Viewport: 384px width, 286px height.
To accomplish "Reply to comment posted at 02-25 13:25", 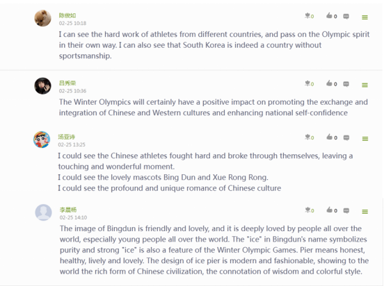I will pyautogui.click(x=346, y=138).
